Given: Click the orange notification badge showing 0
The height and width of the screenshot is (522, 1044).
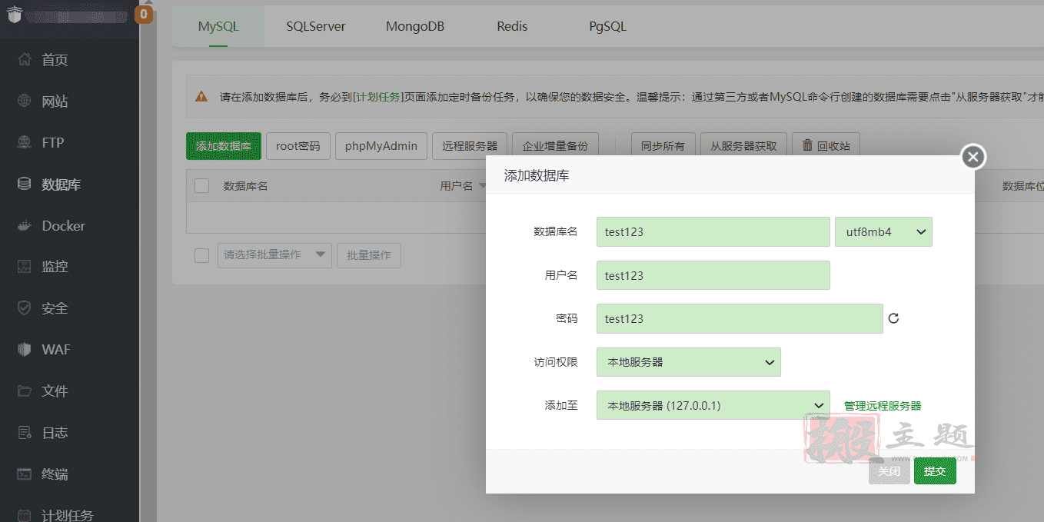Looking at the screenshot, I should click(144, 14).
